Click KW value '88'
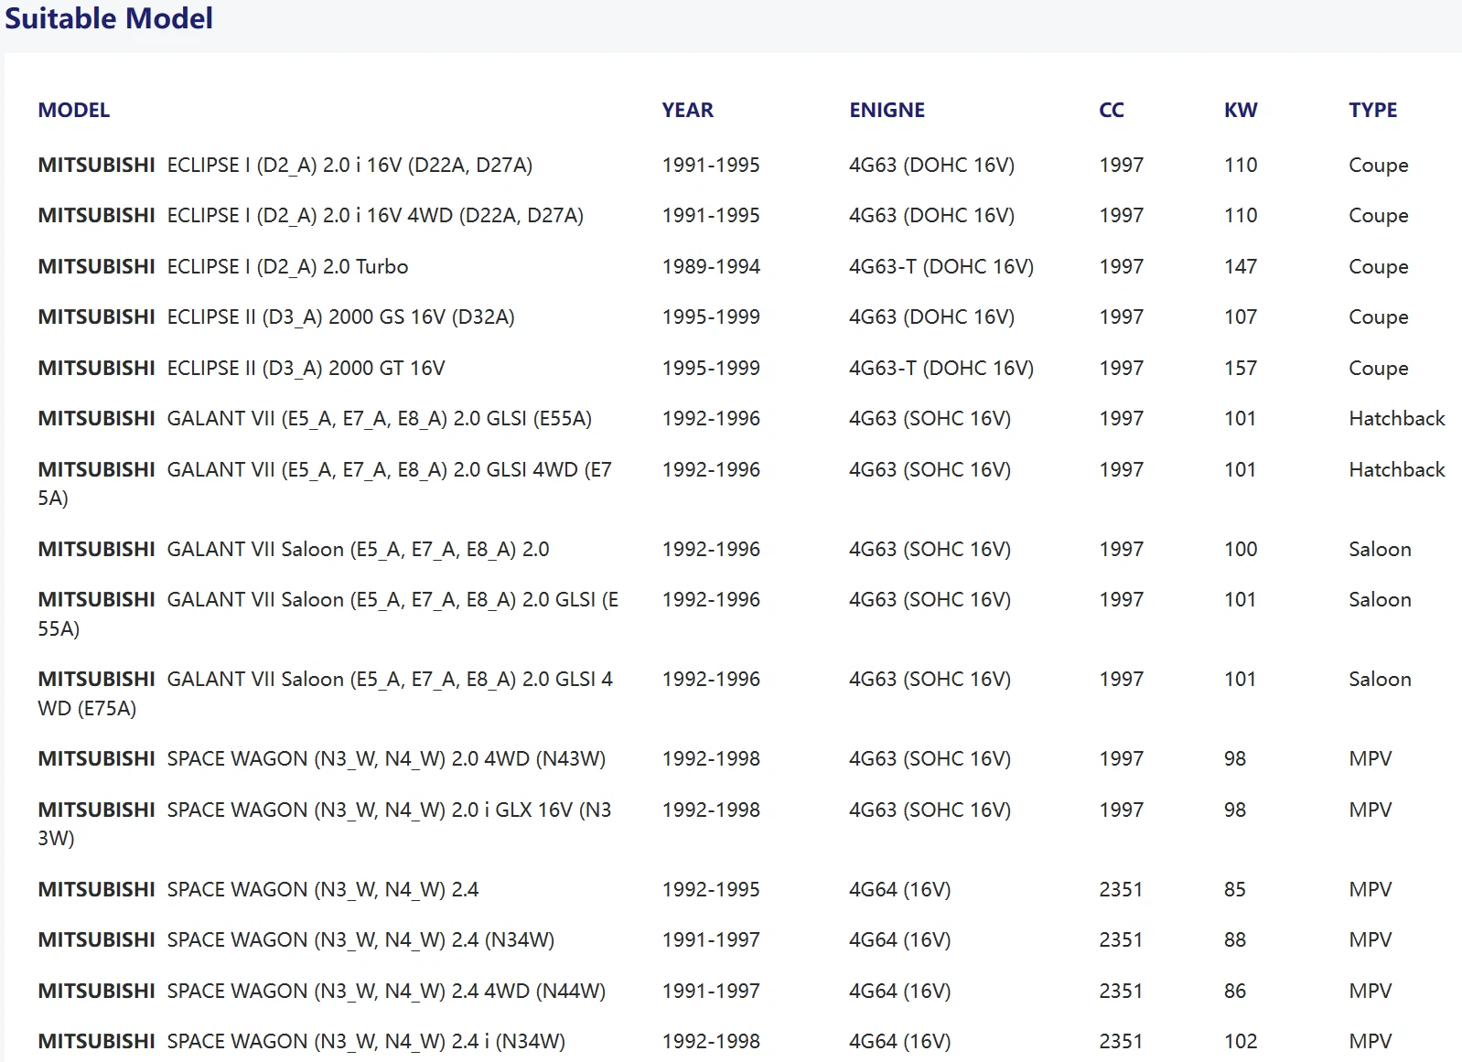1462x1062 pixels. [1235, 939]
